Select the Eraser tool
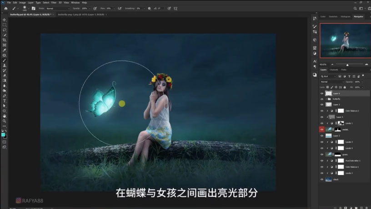 click(4, 76)
